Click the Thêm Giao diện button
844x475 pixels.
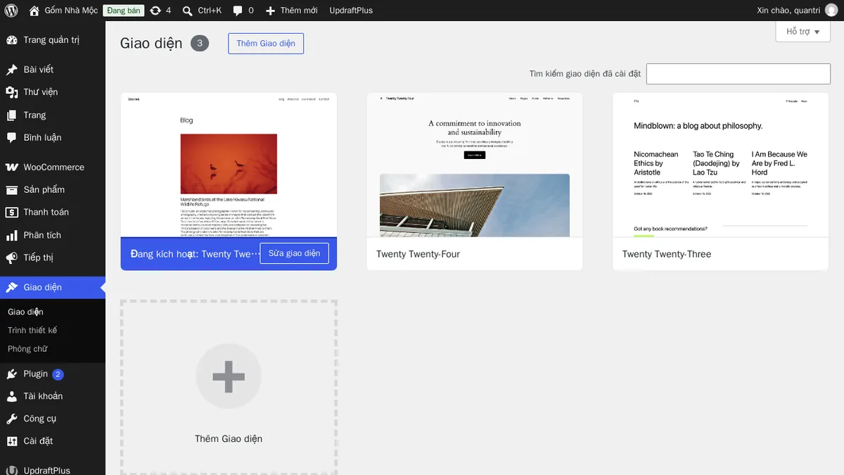click(266, 44)
